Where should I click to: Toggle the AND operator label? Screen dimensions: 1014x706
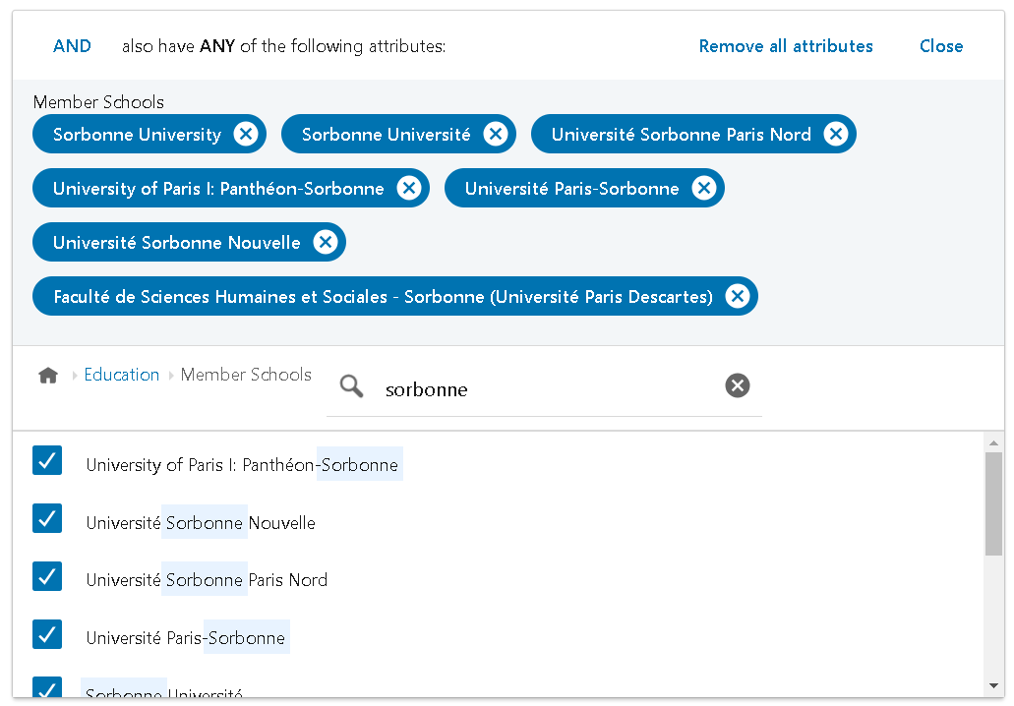(x=71, y=45)
